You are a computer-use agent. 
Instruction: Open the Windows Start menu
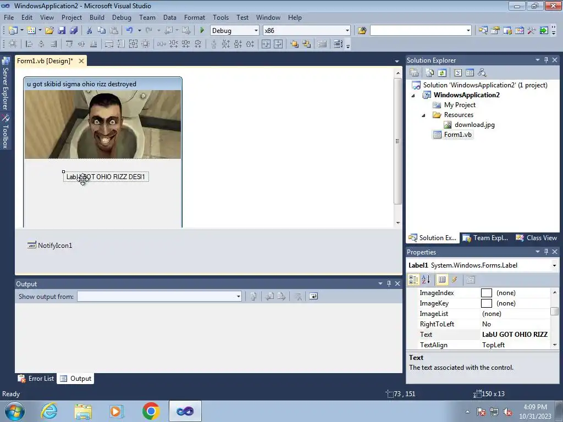click(14, 411)
